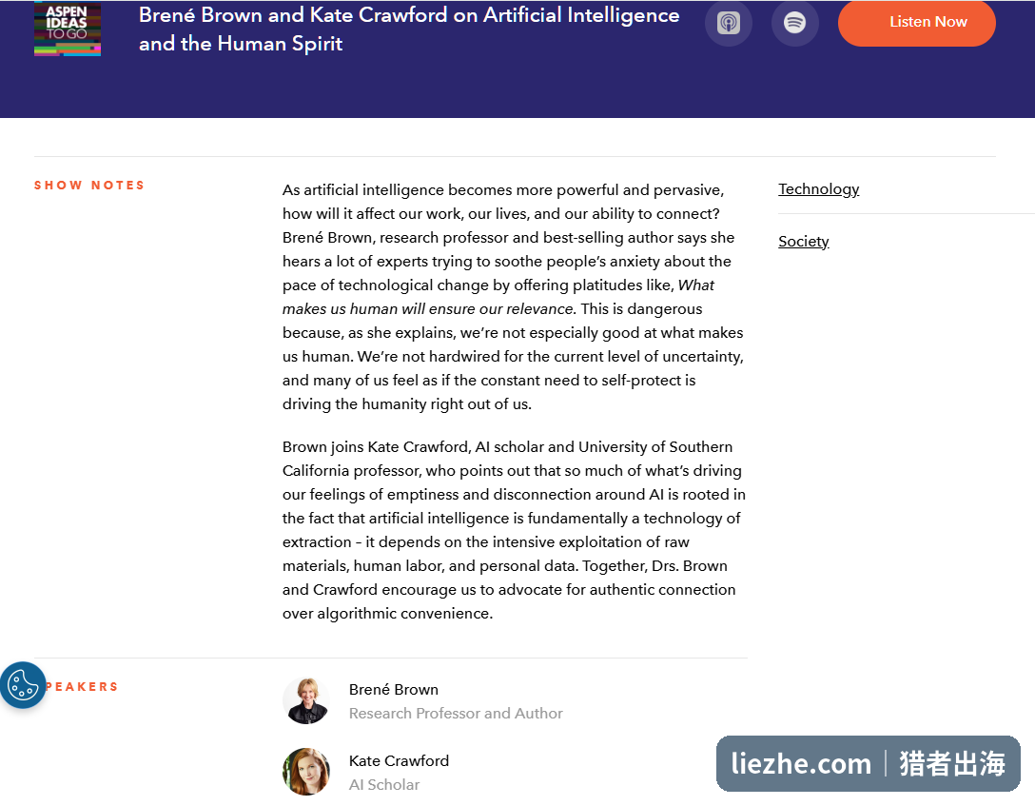Click Brené Brown's portrait photo
1035x806 pixels.
(306, 700)
